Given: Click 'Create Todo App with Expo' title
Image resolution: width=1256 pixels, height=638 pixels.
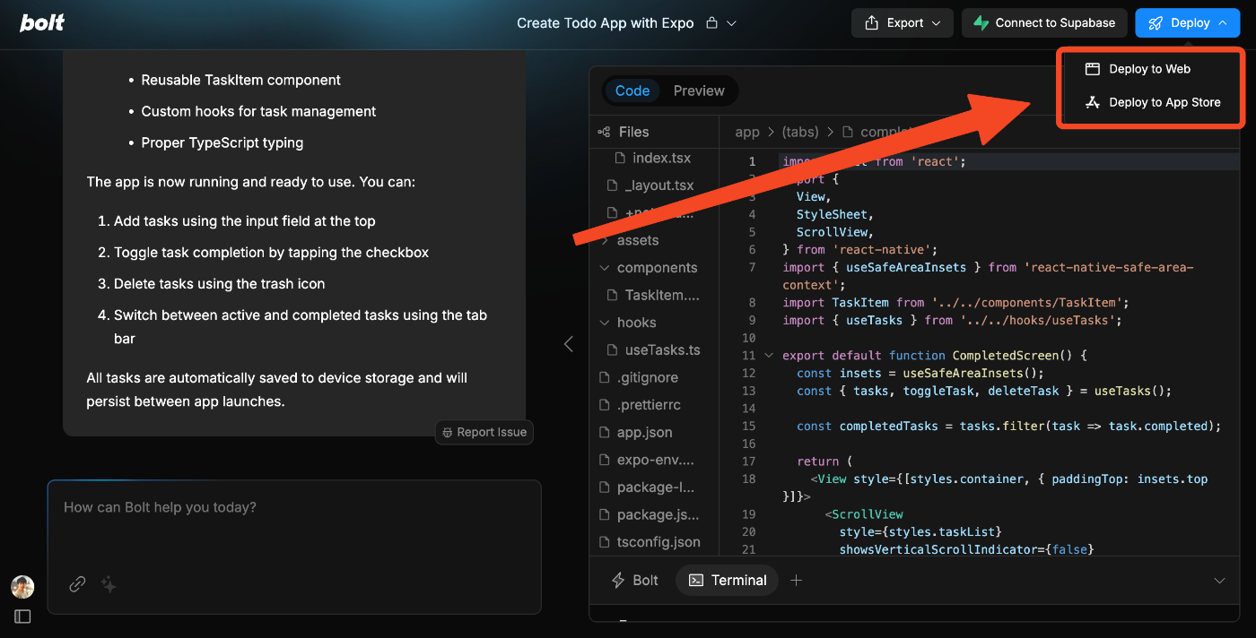Looking at the screenshot, I should pos(605,23).
